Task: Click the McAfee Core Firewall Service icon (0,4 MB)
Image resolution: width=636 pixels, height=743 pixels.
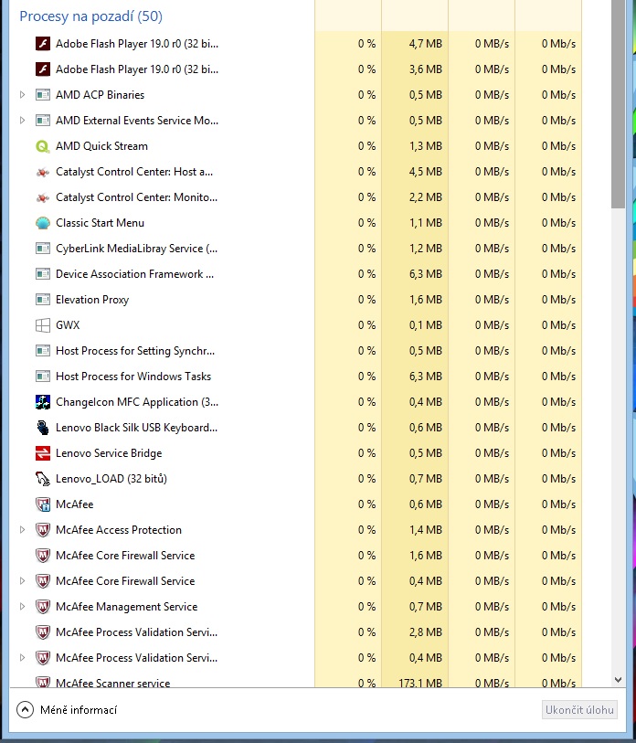Action: (x=43, y=581)
